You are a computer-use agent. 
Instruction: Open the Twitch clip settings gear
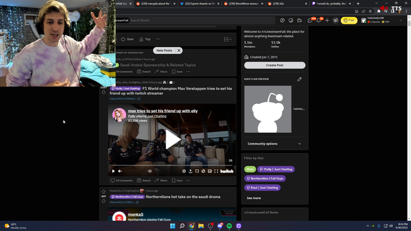[184, 171]
